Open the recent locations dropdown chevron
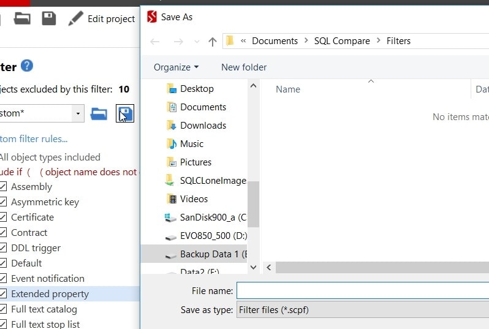489x329 pixels. point(197,42)
